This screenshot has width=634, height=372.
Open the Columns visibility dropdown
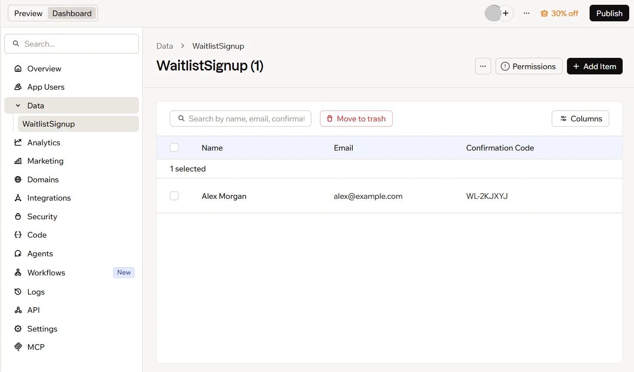point(580,119)
